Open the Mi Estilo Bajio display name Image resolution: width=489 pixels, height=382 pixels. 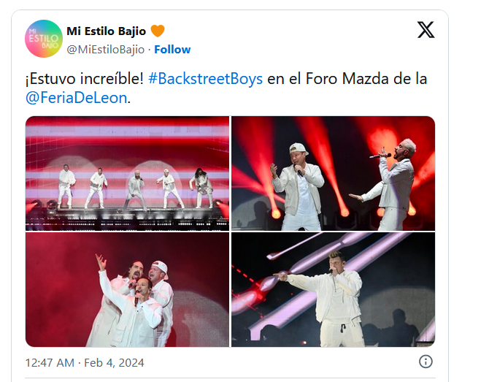point(106,31)
